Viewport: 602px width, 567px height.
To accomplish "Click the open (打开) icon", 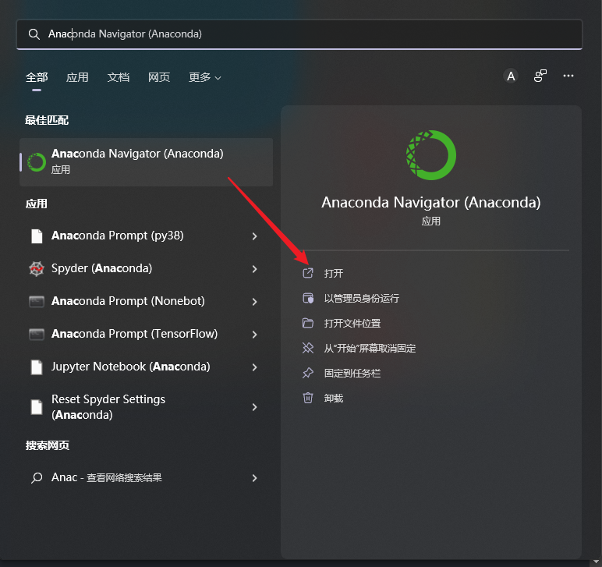I will pos(308,273).
